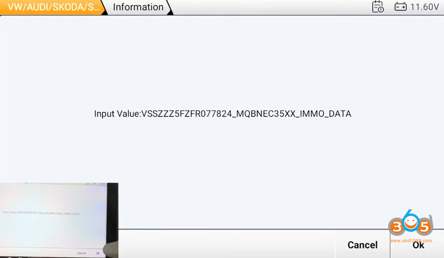This screenshot has width=444, height=258.
Task: Tap the battery status icon
Action: [x=400, y=7]
